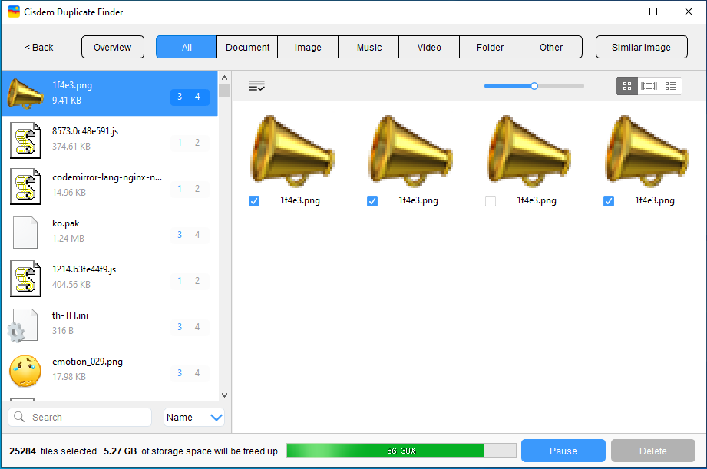
Task: Click the file list scrollbar down arrow
Action: 225,395
